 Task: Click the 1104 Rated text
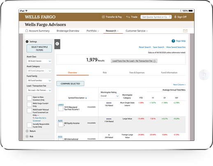(x=109, y=121)
